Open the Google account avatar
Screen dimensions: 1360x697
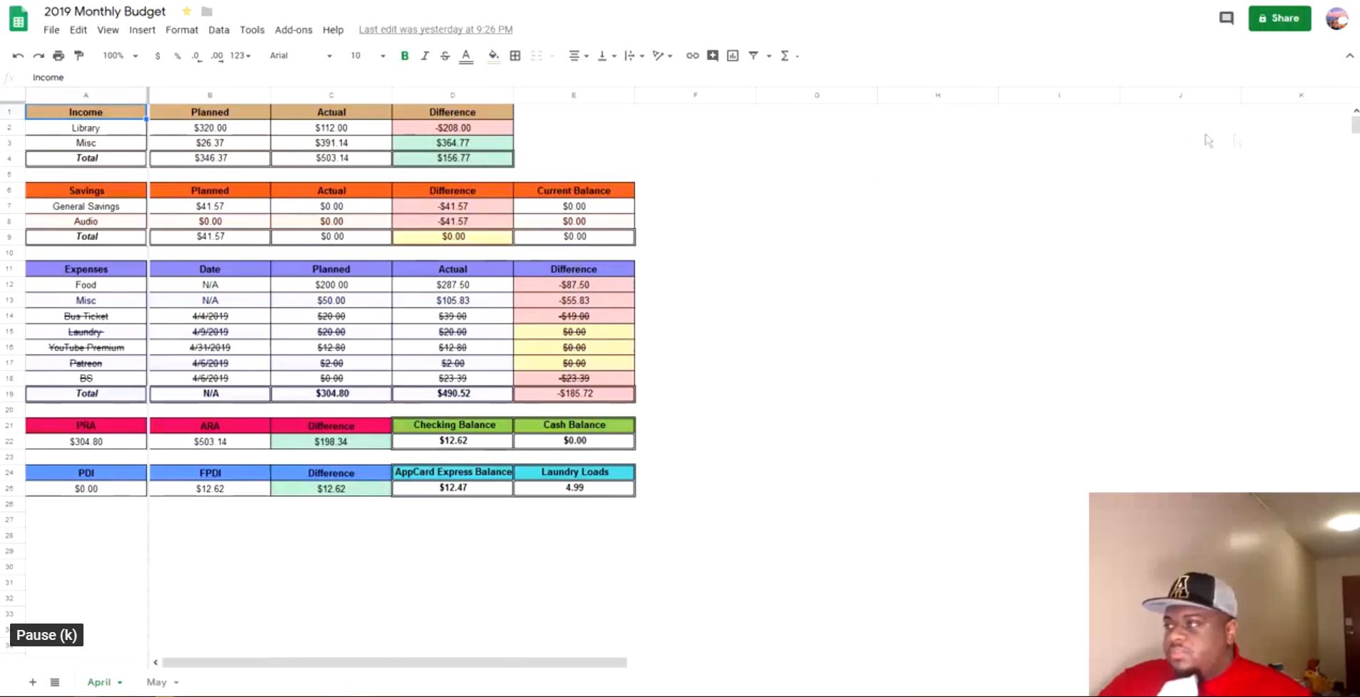tap(1337, 19)
